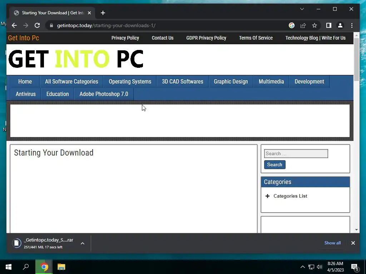Reload the page with the refresh icon
The width and height of the screenshot is (366, 274).
tap(37, 25)
